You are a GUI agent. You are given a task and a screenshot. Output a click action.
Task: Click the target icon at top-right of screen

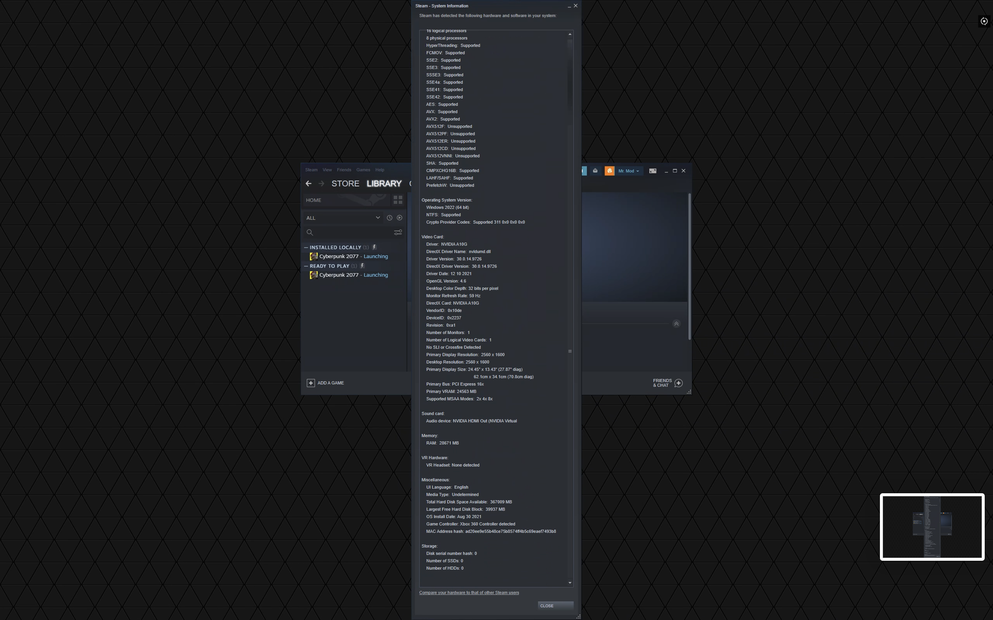(x=984, y=21)
